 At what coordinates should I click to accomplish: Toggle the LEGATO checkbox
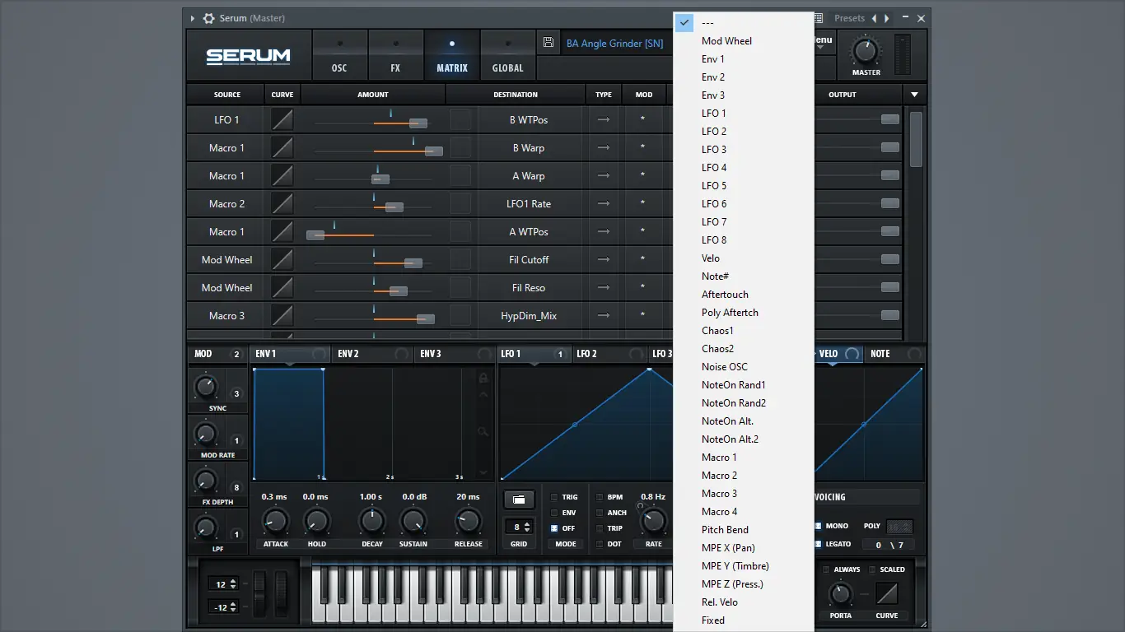[x=819, y=544]
